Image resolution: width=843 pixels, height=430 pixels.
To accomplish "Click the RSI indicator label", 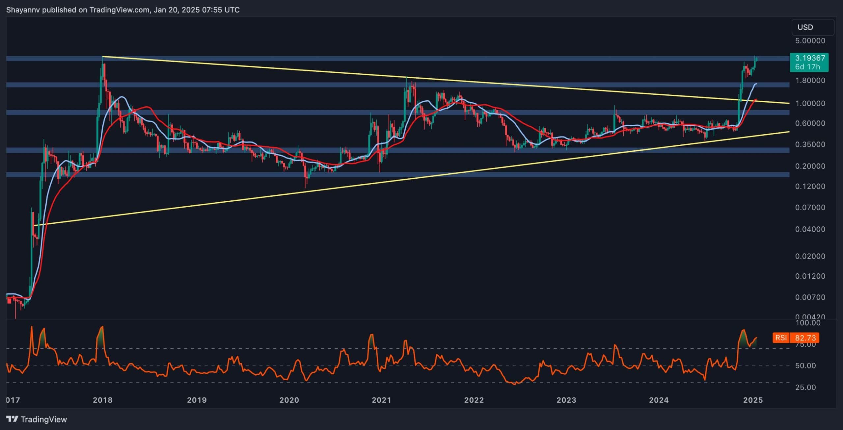I will (781, 338).
